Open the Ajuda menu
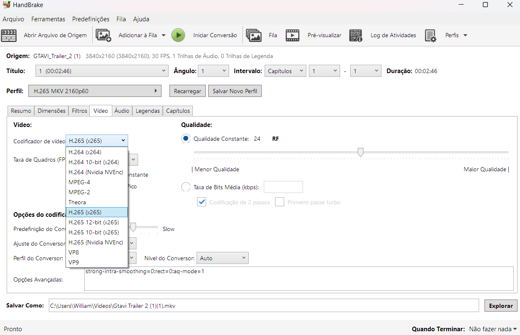This screenshot has width=520, height=335. point(141,19)
